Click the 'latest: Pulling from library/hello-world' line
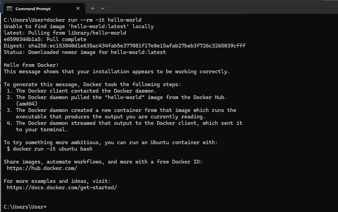This screenshot has height=212, width=338. (65, 33)
